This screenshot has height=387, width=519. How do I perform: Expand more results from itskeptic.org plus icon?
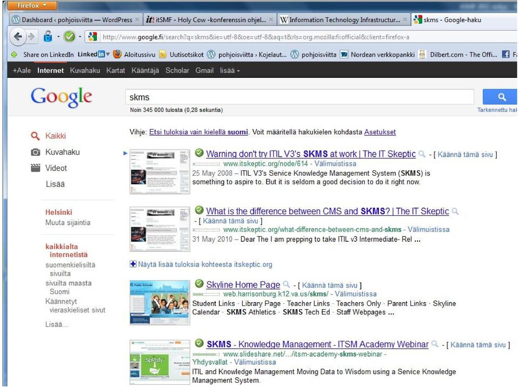133,264
